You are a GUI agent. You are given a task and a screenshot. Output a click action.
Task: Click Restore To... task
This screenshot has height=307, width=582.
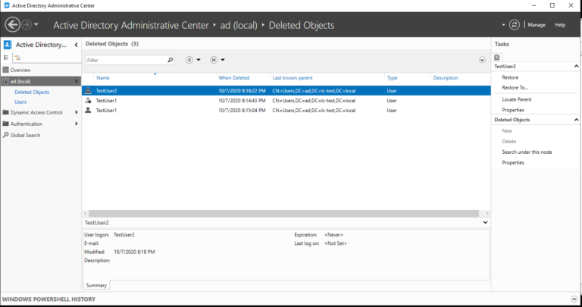[x=515, y=88]
